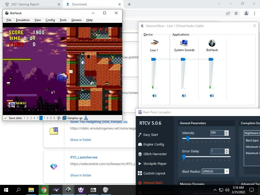
Task: Click the BizHawk icon in Volume Mixer
Action: click(x=212, y=43)
